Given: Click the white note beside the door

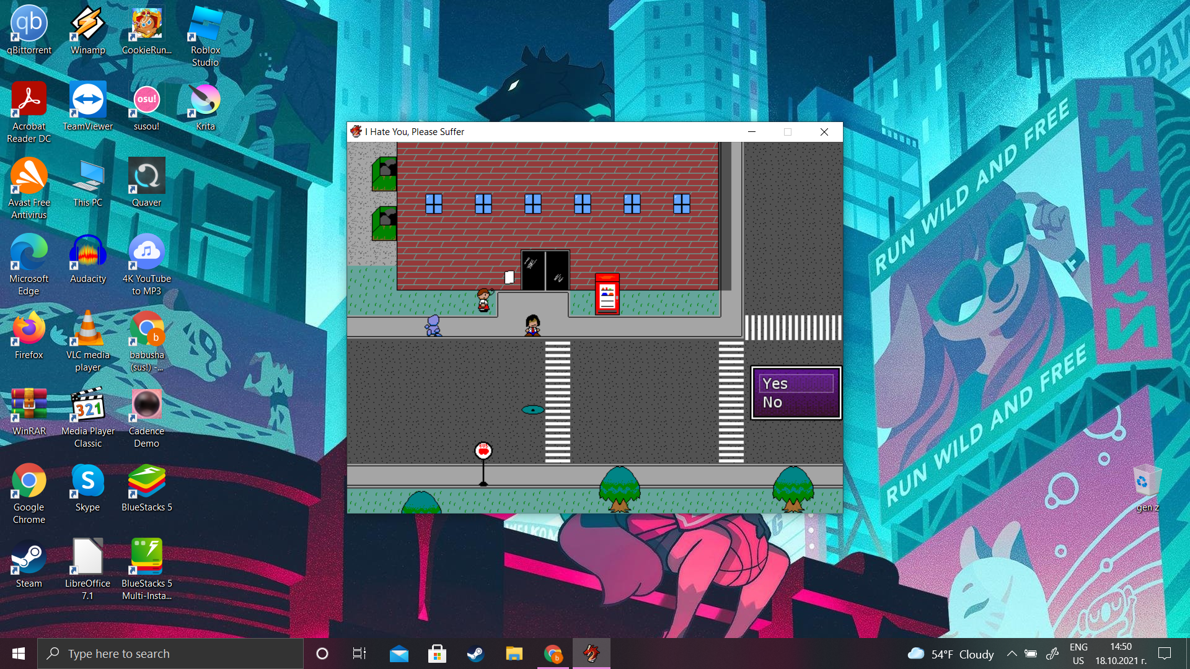Looking at the screenshot, I should pyautogui.click(x=509, y=277).
